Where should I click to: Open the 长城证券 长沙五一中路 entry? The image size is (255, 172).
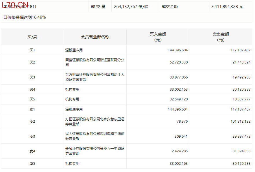pos(95,151)
